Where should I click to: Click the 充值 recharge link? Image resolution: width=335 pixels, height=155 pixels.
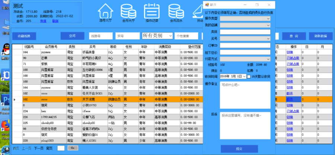(x=43, y=21)
